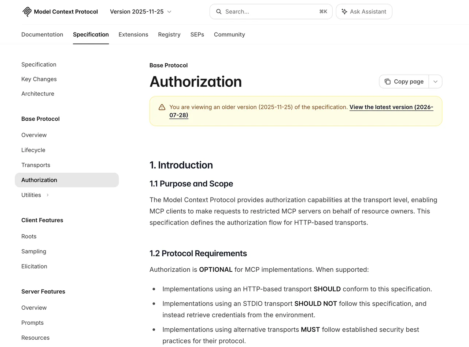
Task: Switch to the Documentation tab
Action: [42, 35]
